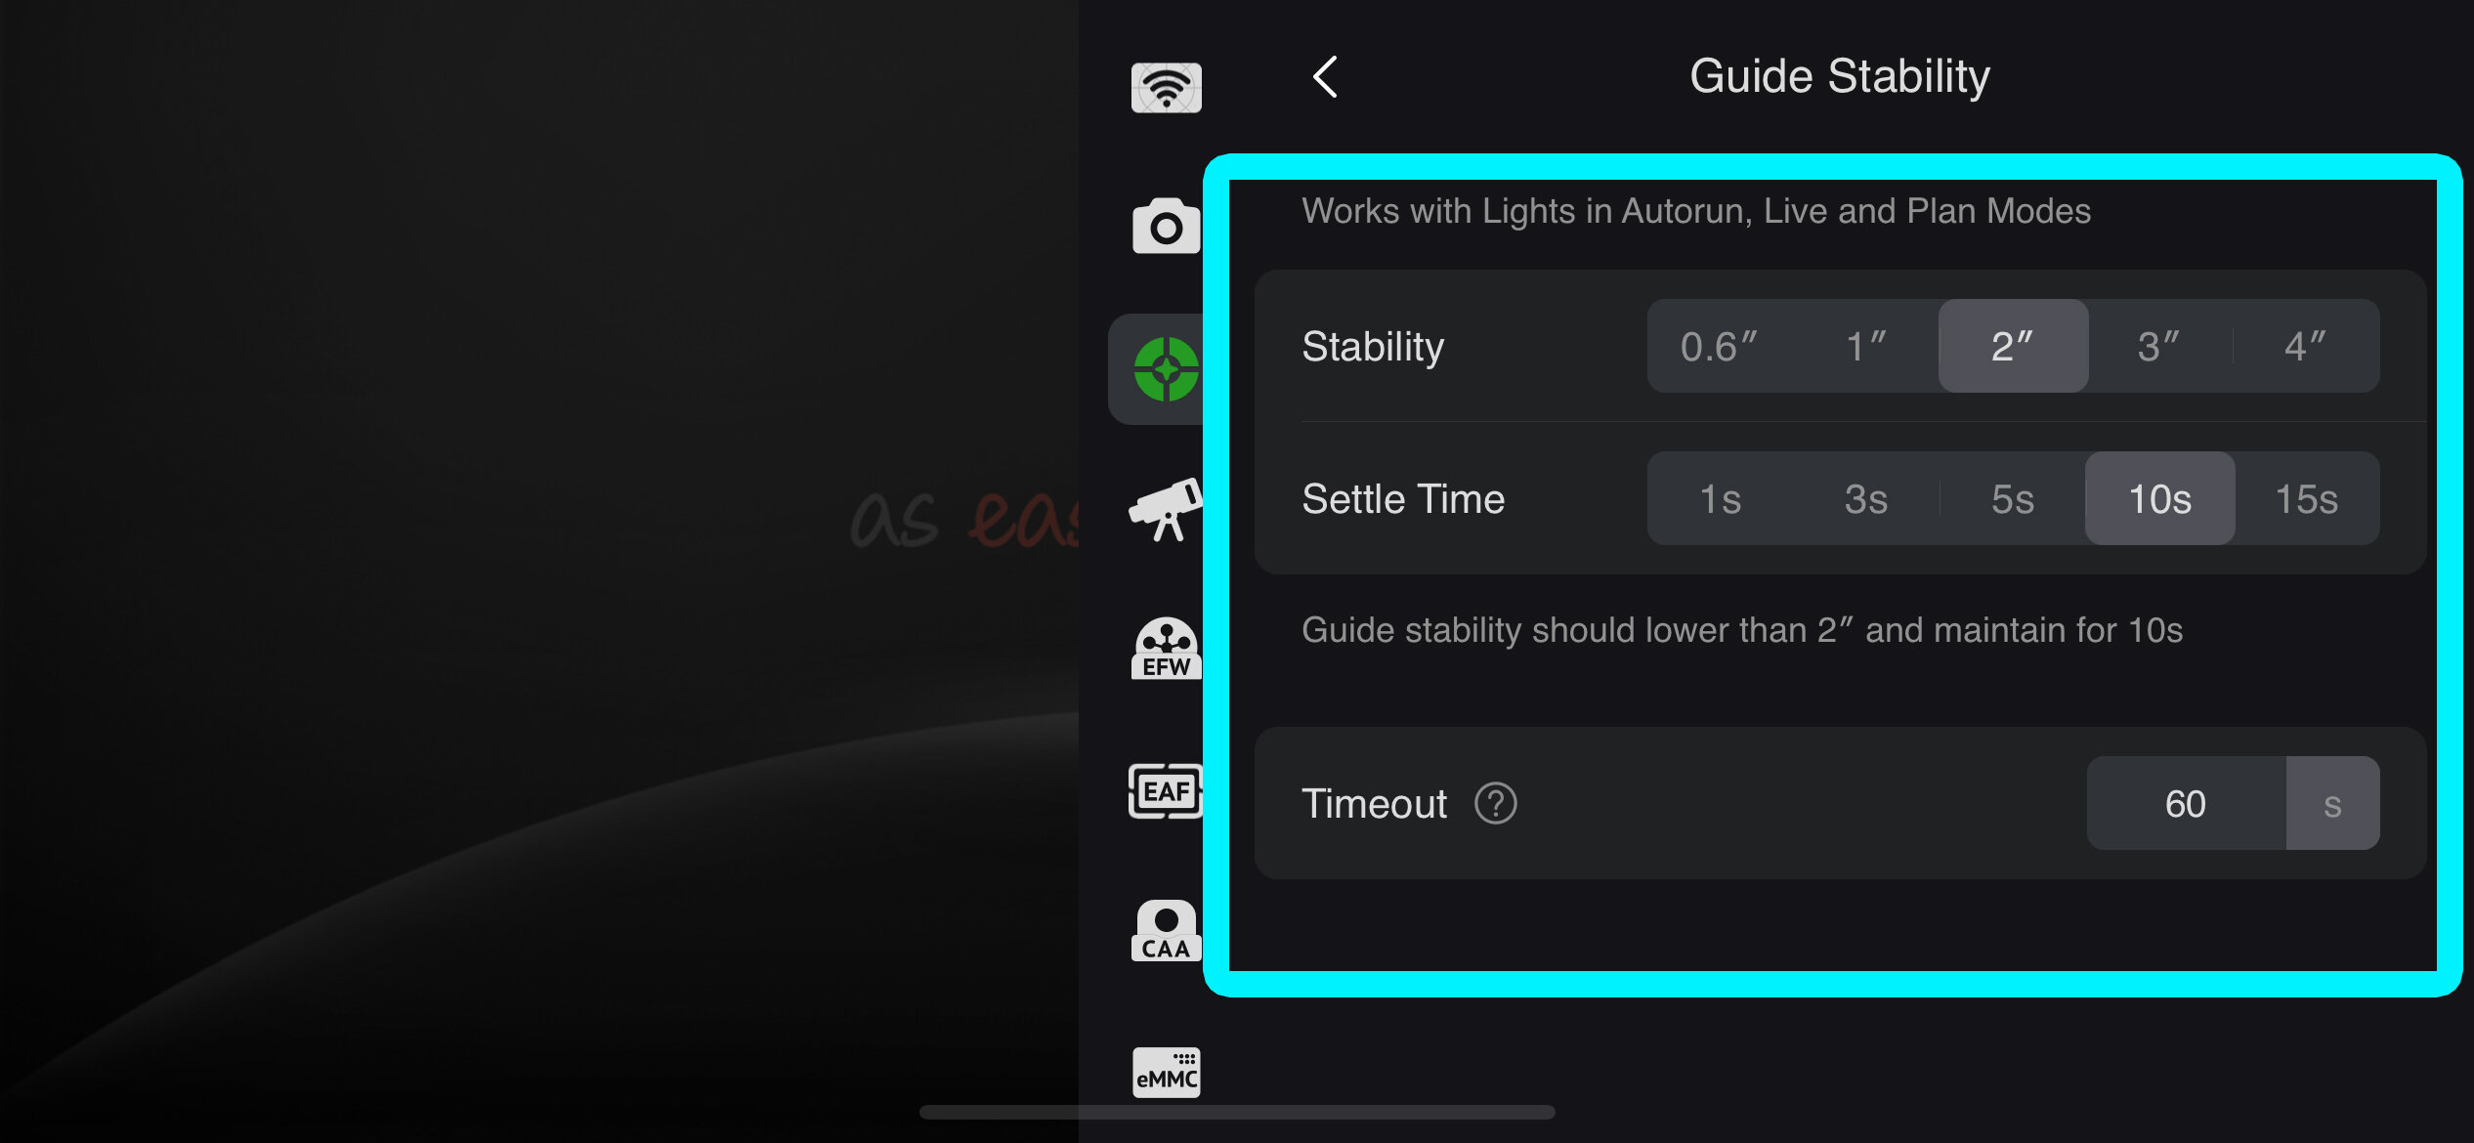Set Stability to 3″

point(2159,346)
